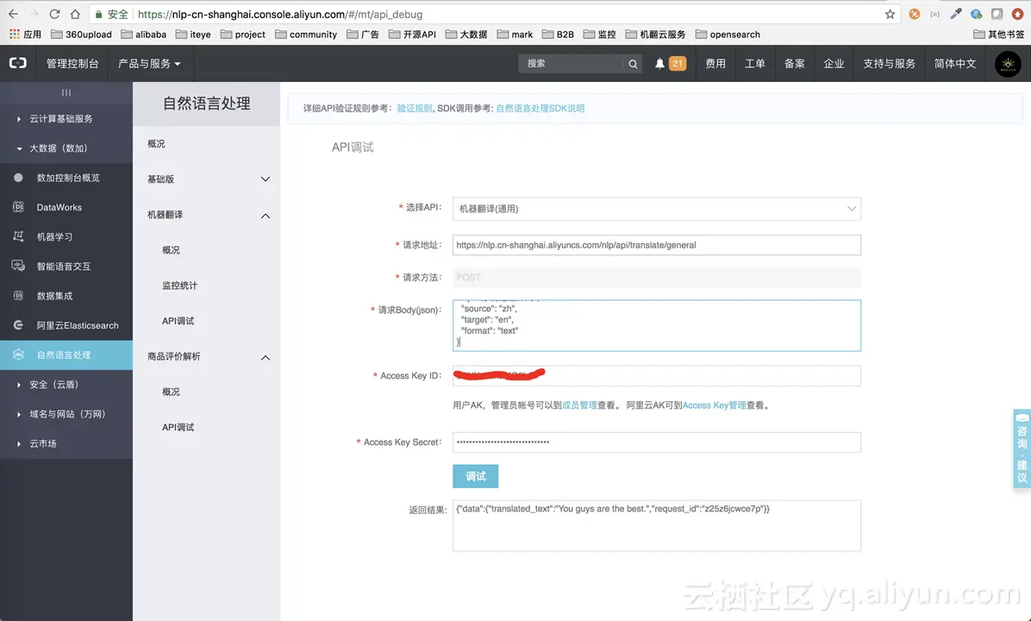Open the Aliyun logo home icon

tap(18, 63)
